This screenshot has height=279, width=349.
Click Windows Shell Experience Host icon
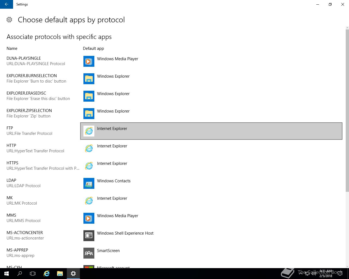[89, 236]
